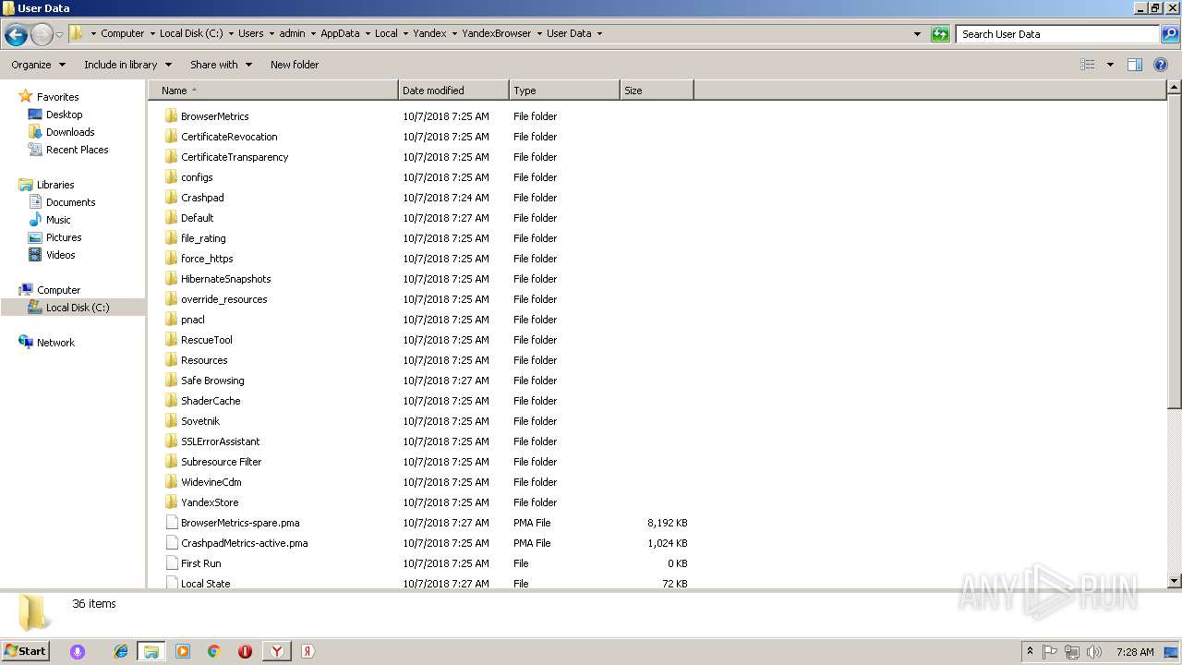Viewport: 1182px width, 665px height.
Task: Open the Organize dropdown menu
Action: click(38, 65)
